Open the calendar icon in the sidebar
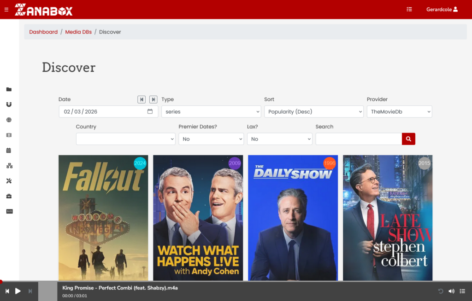Image resolution: width=472 pixels, height=301 pixels. pos(9,150)
